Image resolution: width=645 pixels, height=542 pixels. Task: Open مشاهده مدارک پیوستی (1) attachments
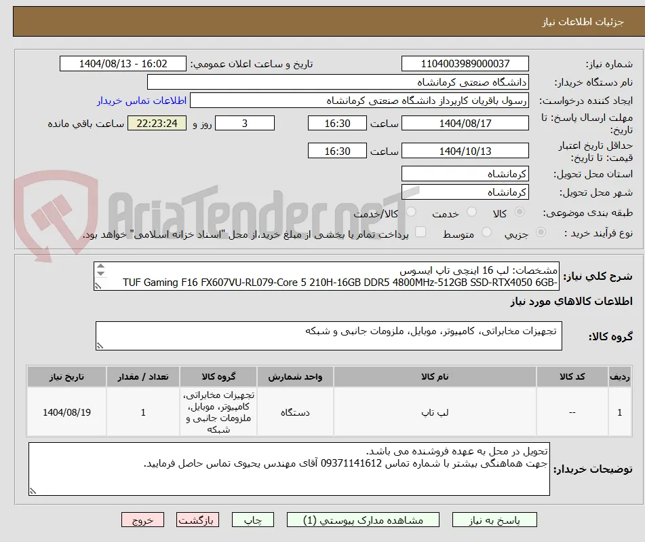coord(363,520)
